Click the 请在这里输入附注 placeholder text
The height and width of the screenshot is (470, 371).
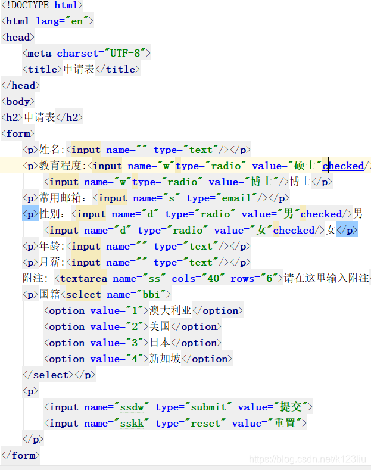coord(327,278)
